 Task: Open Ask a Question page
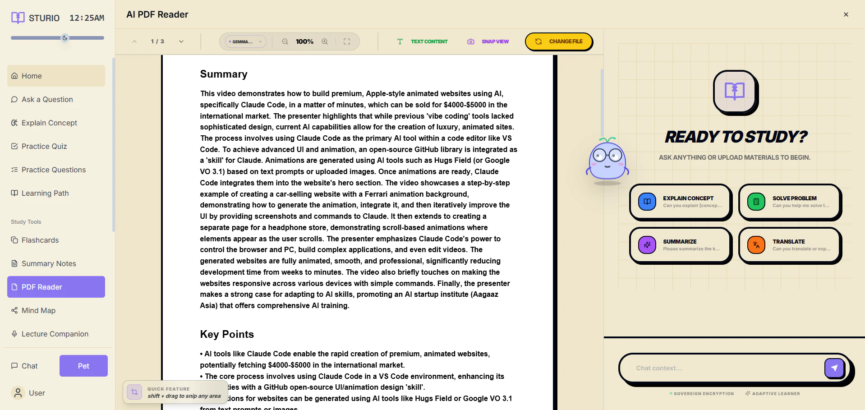(56, 99)
